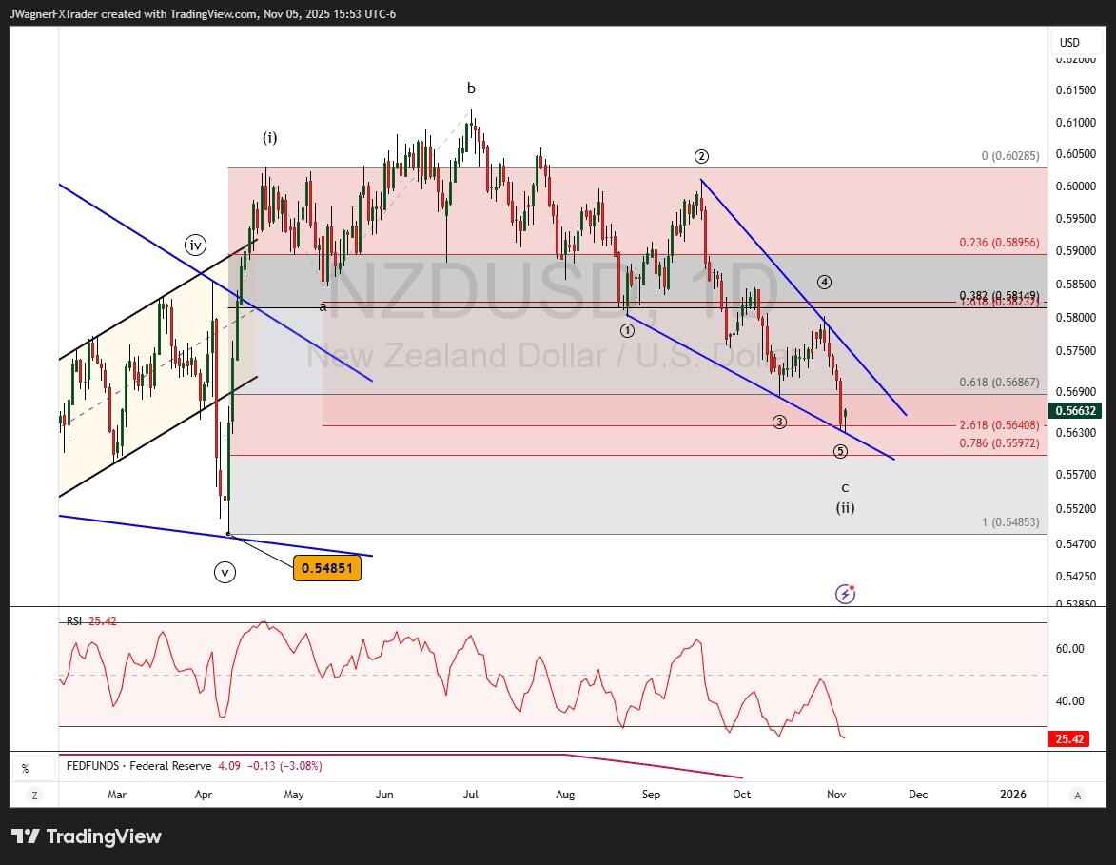Select the circled wave 1 marker

(627, 330)
